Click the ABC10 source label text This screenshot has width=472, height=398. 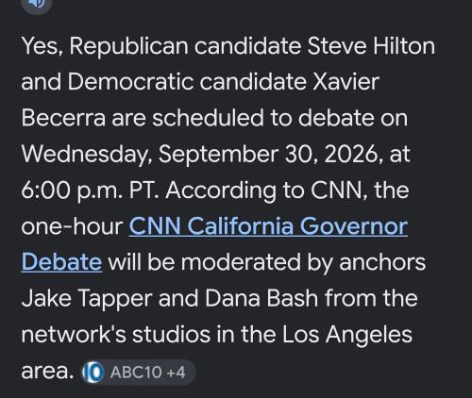[x=136, y=373]
